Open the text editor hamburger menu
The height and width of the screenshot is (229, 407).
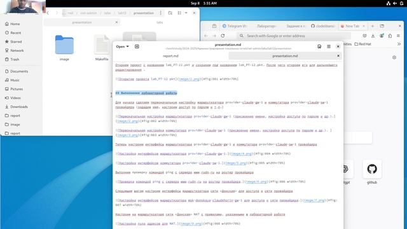tap(329, 46)
